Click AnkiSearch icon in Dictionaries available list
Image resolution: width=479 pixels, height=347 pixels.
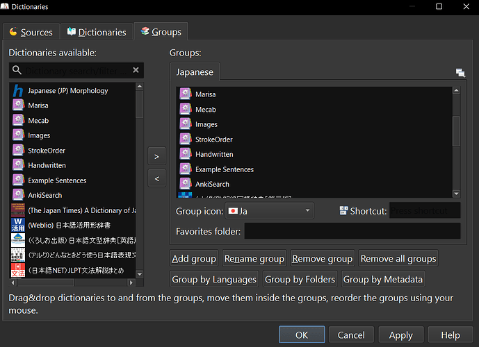[x=18, y=195]
